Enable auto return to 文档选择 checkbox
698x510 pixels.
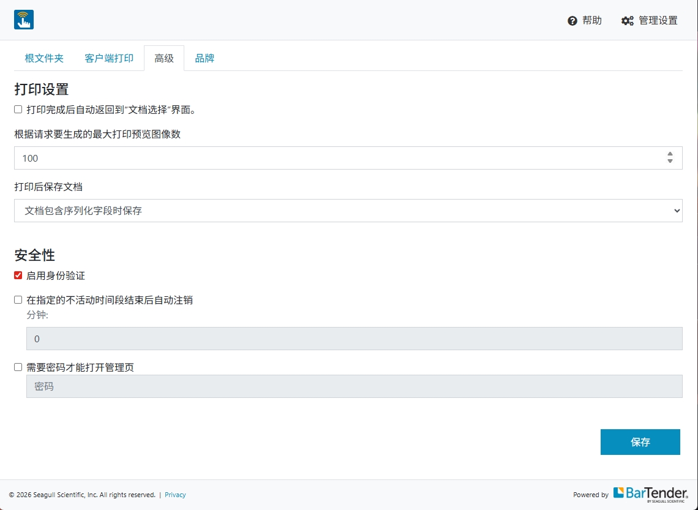[18, 110]
